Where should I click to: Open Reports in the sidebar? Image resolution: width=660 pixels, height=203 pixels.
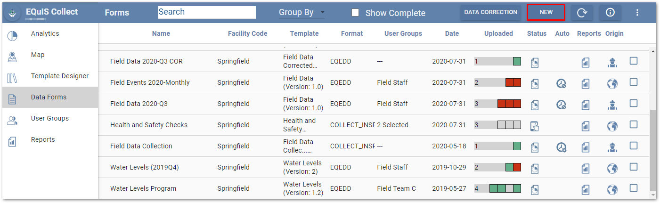(x=50, y=140)
